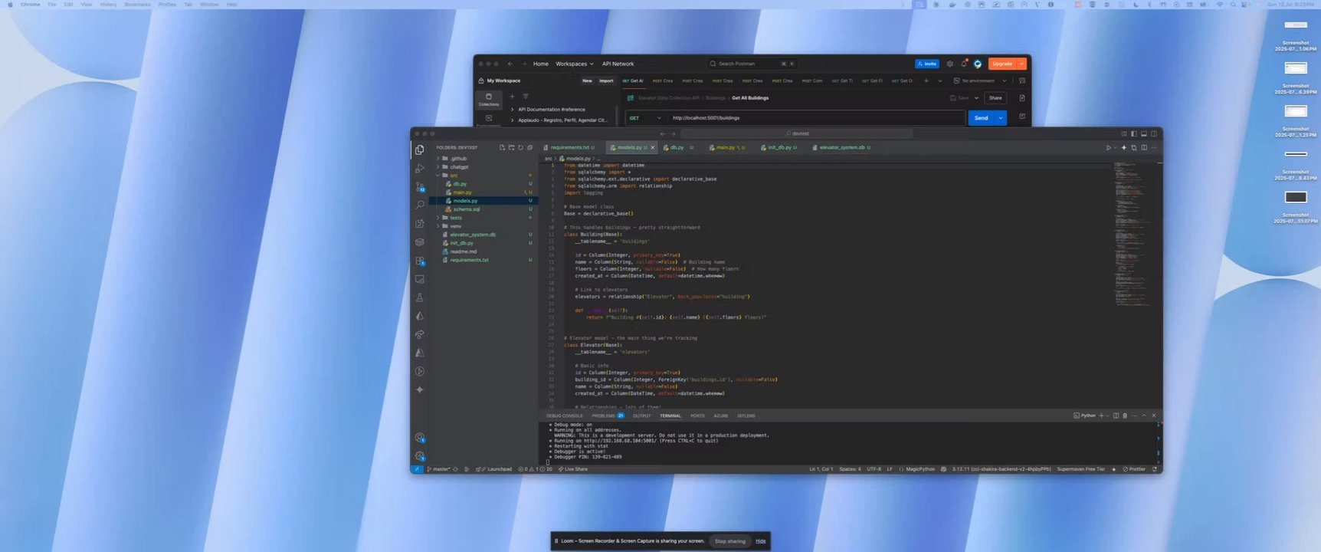Open Postman notifications bell
Screen dimensions: 1321x552
(964, 64)
